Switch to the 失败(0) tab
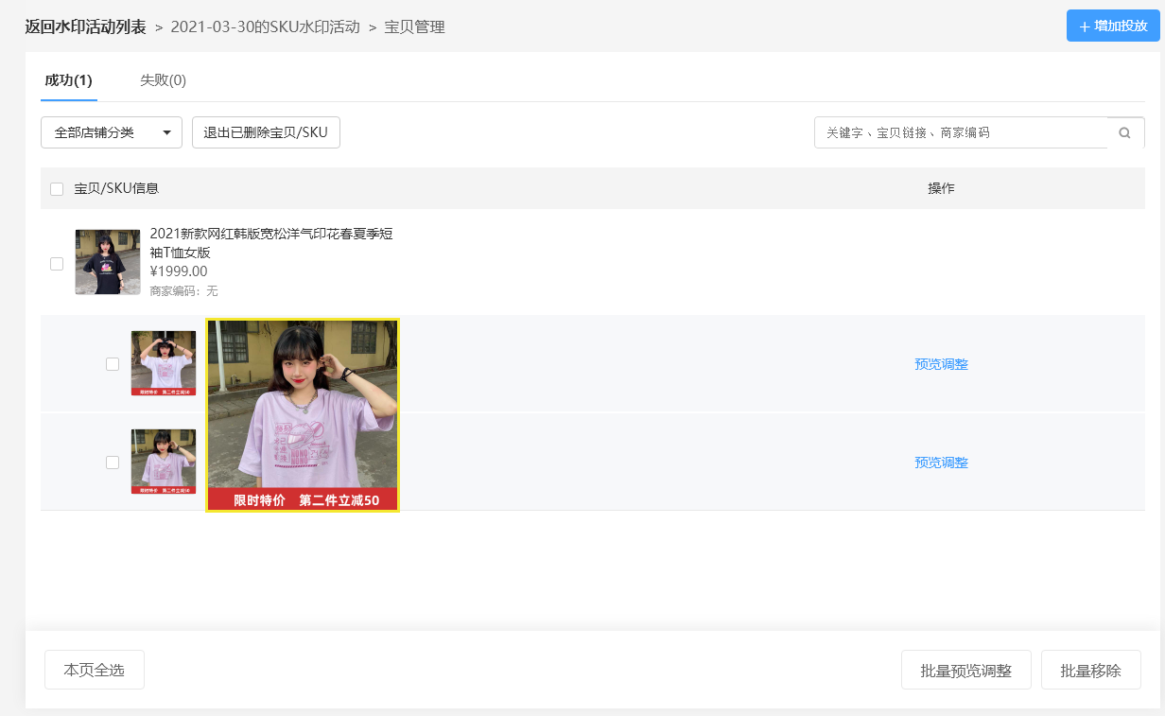This screenshot has width=1165, height=716. [163, 80]
